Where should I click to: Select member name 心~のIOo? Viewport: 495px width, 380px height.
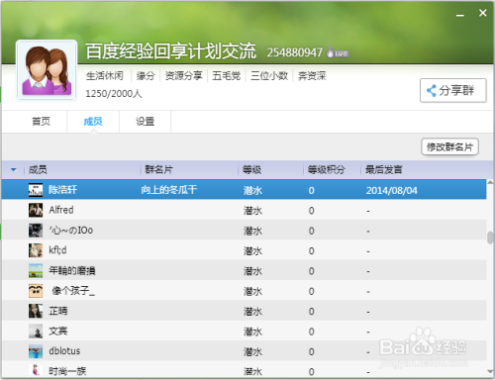[x=71, y=231]
